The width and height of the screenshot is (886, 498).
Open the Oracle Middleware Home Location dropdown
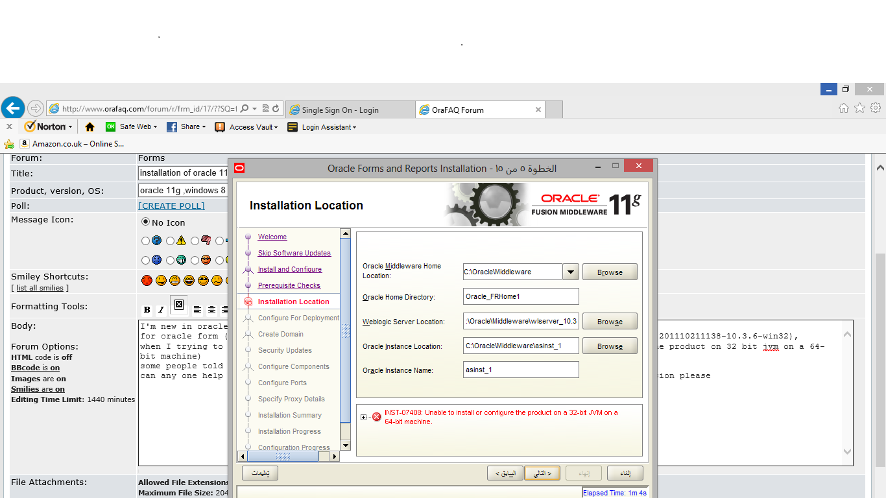570,272
